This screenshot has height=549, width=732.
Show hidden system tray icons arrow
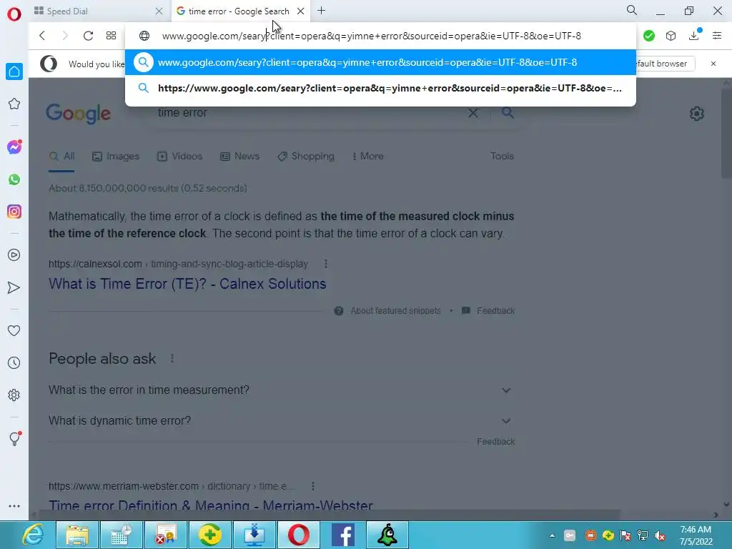point(552,535)
